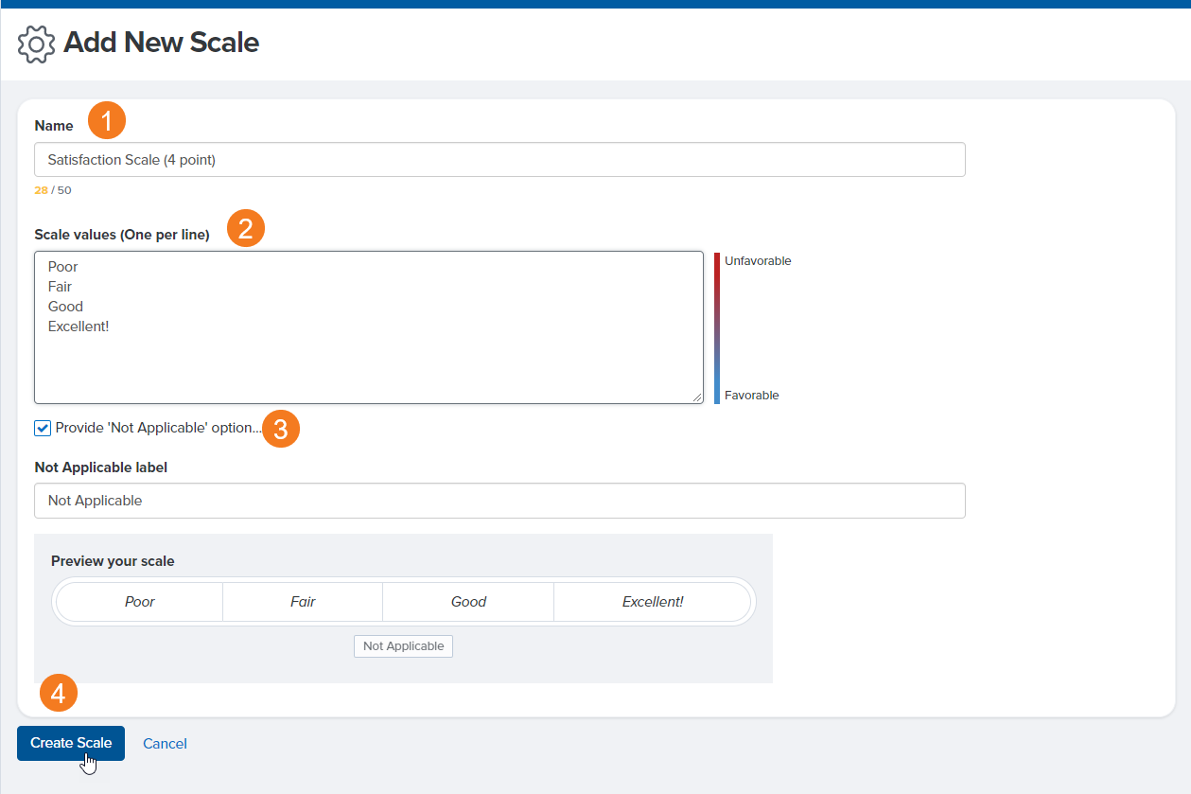1191x794 pixels.
Task: Click the textarea resize handle
Action: (x=697, y=397)
